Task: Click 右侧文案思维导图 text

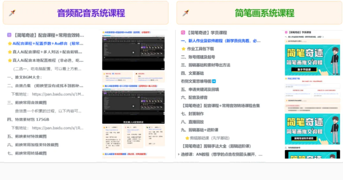Action: (196, 81)
